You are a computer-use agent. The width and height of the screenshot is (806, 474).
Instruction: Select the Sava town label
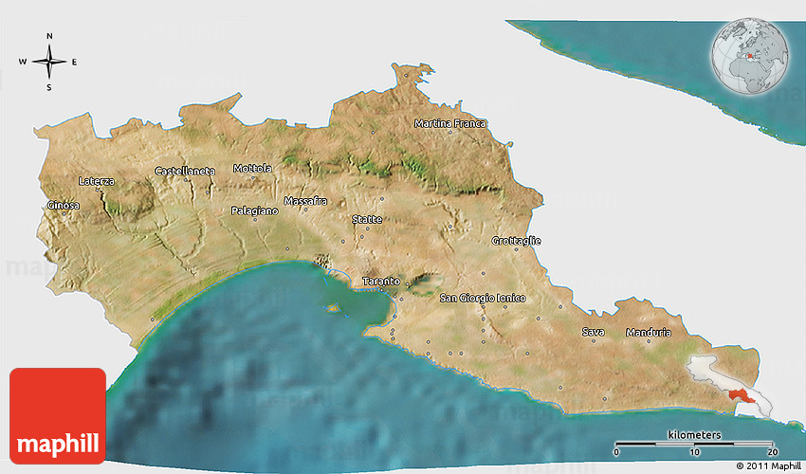pyautogui.click(x=593, y=333)
